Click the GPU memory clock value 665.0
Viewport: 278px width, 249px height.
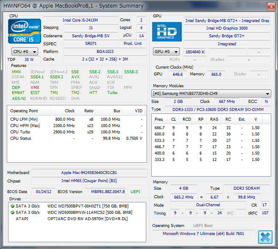pos(216,74)
